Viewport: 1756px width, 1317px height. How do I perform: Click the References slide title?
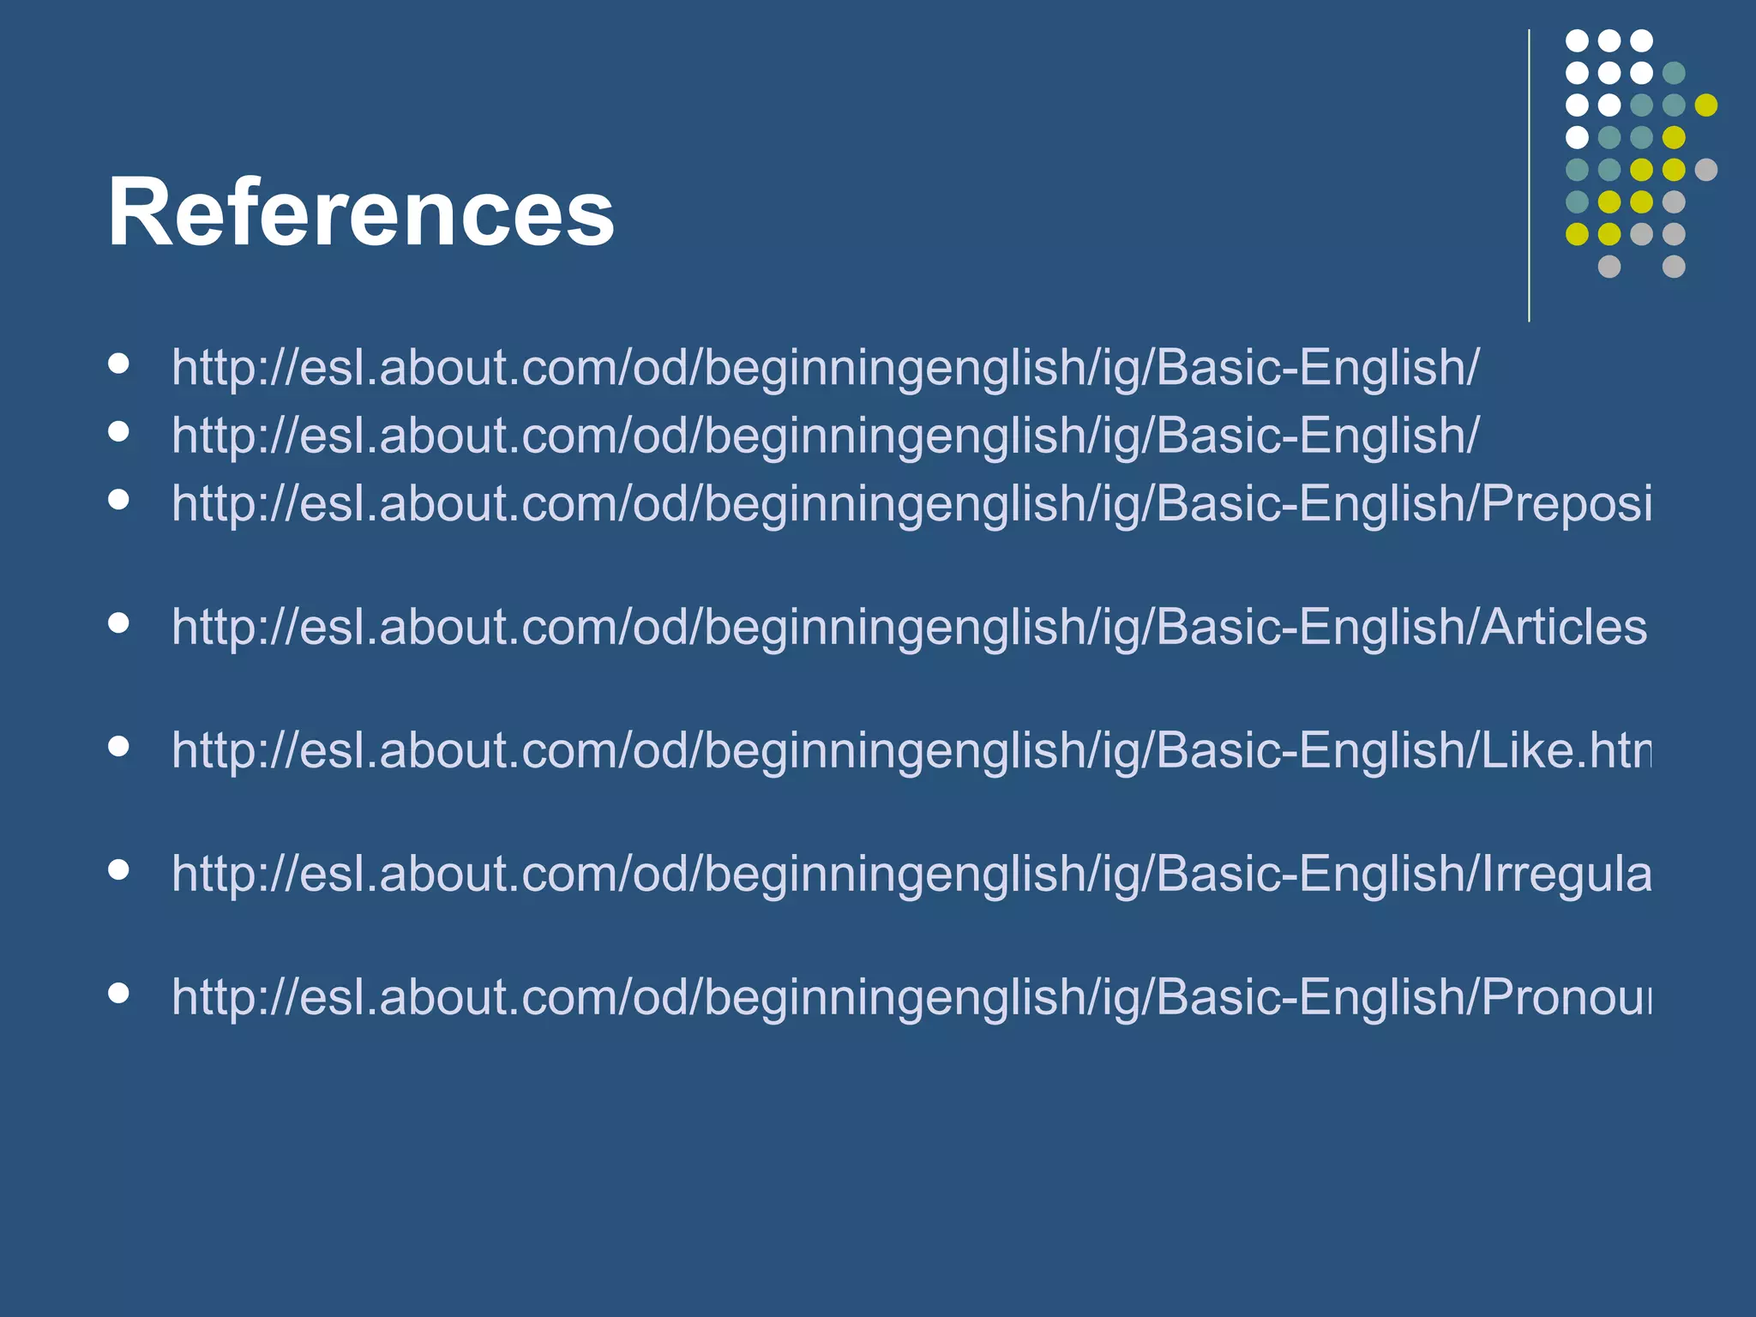361,212
